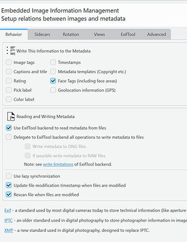Image resolution: width=187 pixels, height=242 pixels.
Task: Click the Write This Information to the Metadata title
Action: [53, 51]
